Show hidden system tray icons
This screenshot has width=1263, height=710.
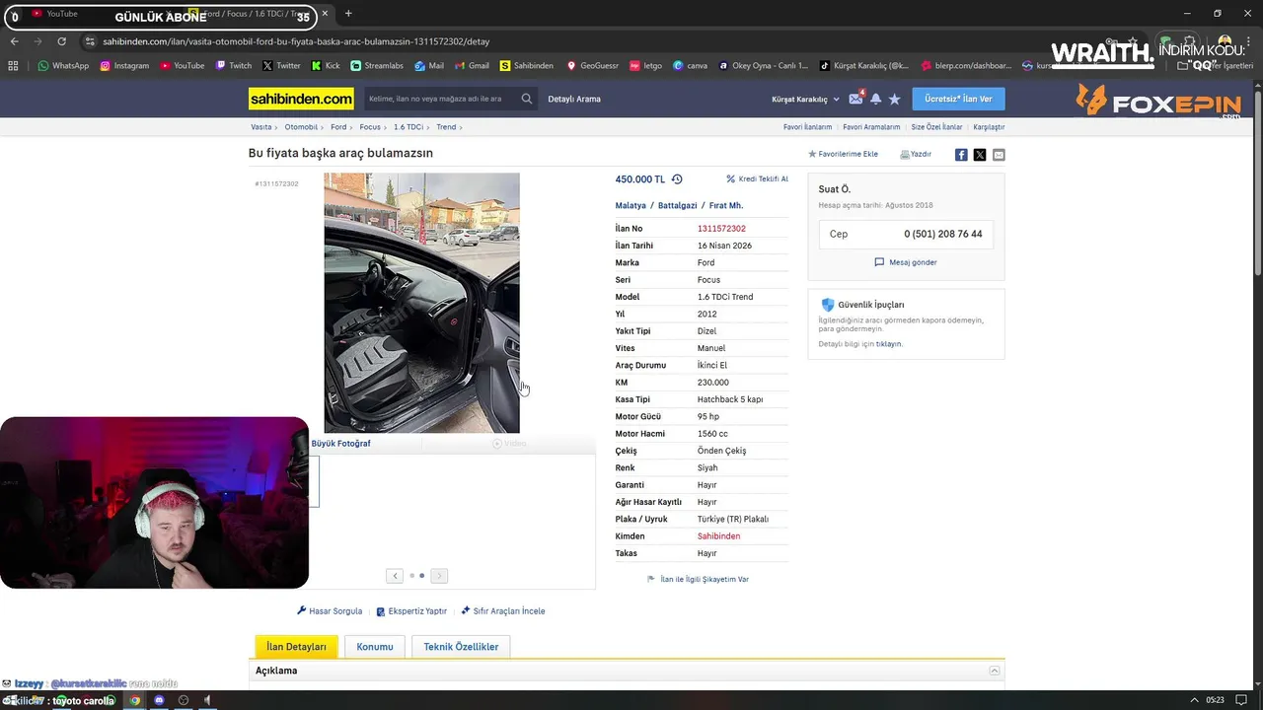click(1194, 700)
